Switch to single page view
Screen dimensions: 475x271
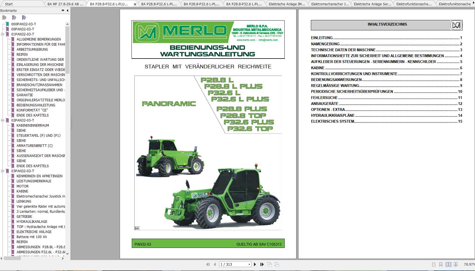coord(434,264)
